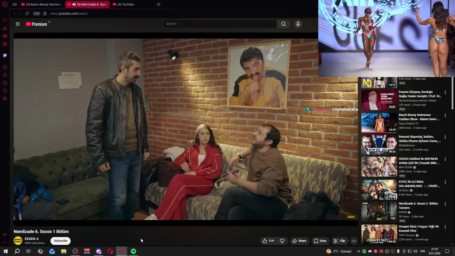
Task: Switch TUR keyboard language indicator
Action: click(422, 251)
